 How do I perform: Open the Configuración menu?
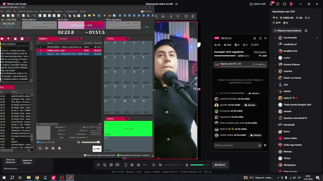(x=71, y=11)
